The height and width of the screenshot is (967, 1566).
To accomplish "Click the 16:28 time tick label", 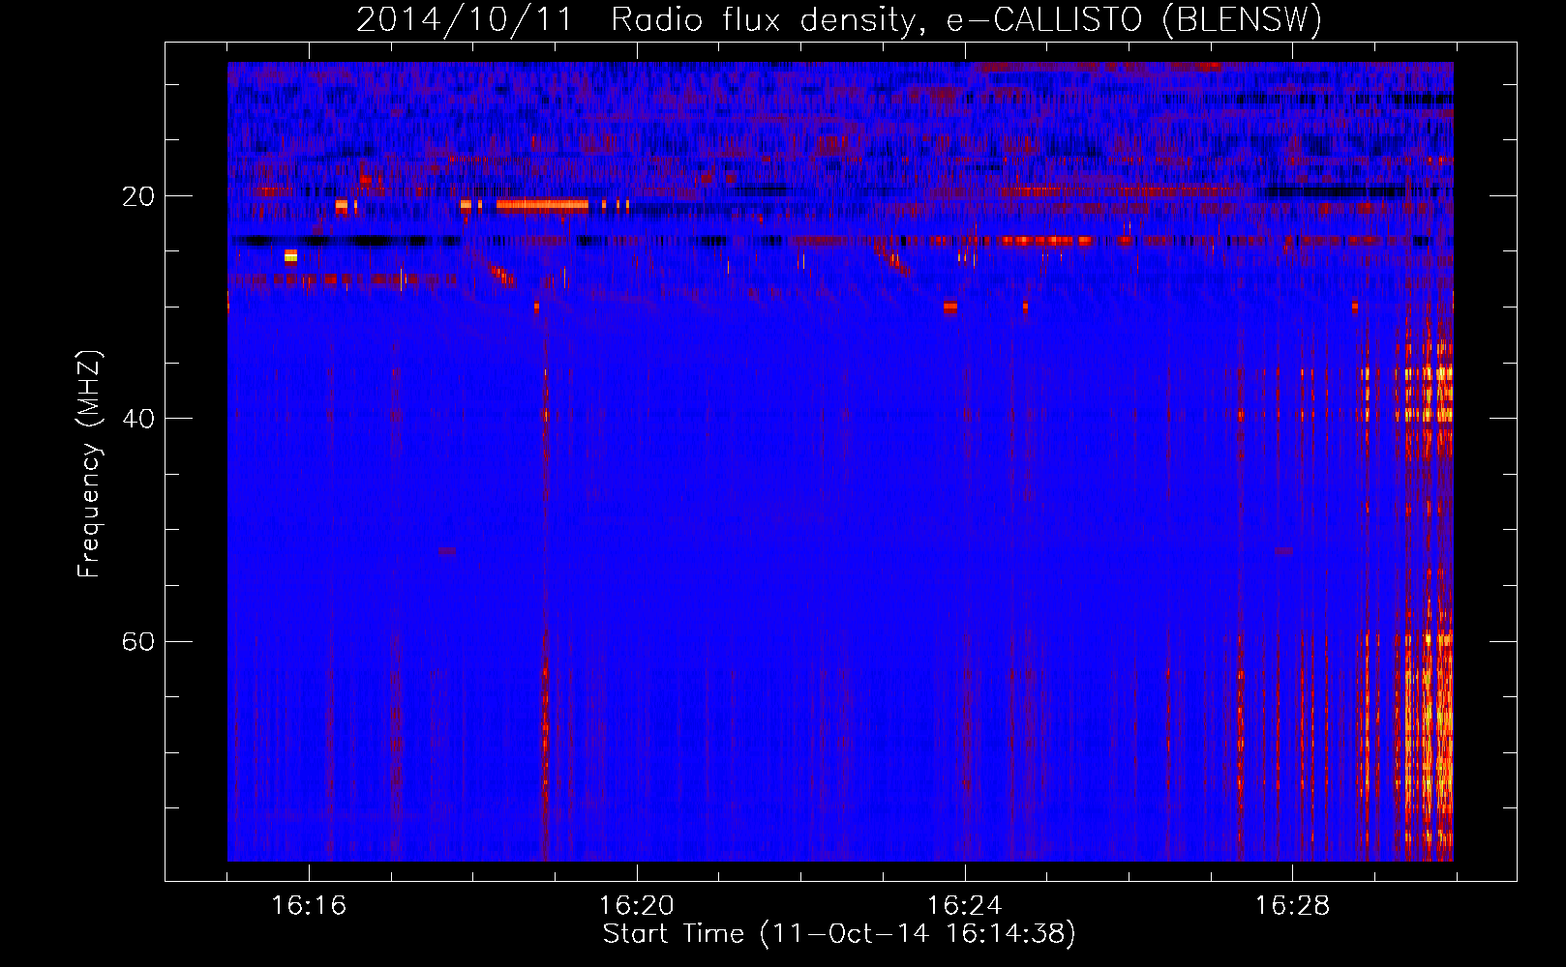I will [1293, 905].
